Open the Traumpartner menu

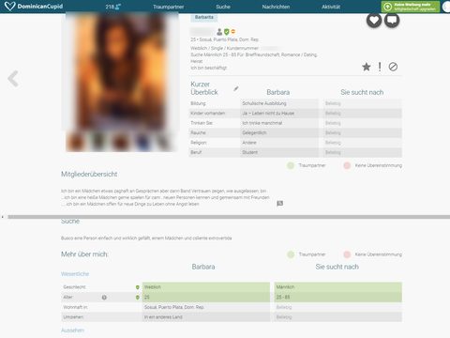coord(168,7)
